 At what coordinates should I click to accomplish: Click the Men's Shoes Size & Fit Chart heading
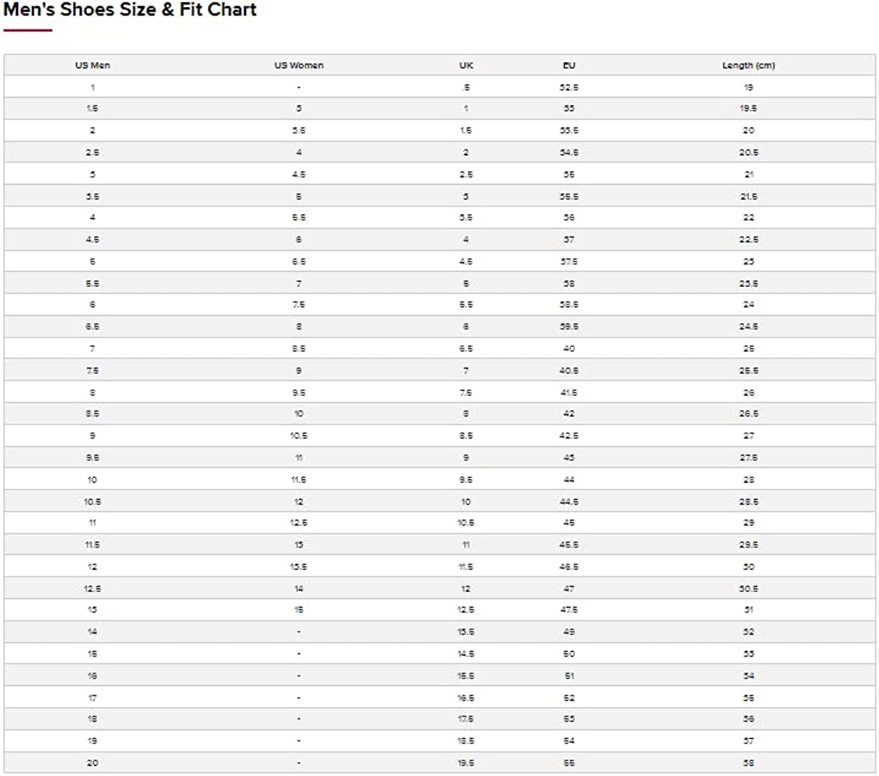(x=130, y=9)
